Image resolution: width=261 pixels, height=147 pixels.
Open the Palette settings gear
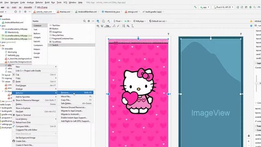pyautogui.click(x=89, y=21)
